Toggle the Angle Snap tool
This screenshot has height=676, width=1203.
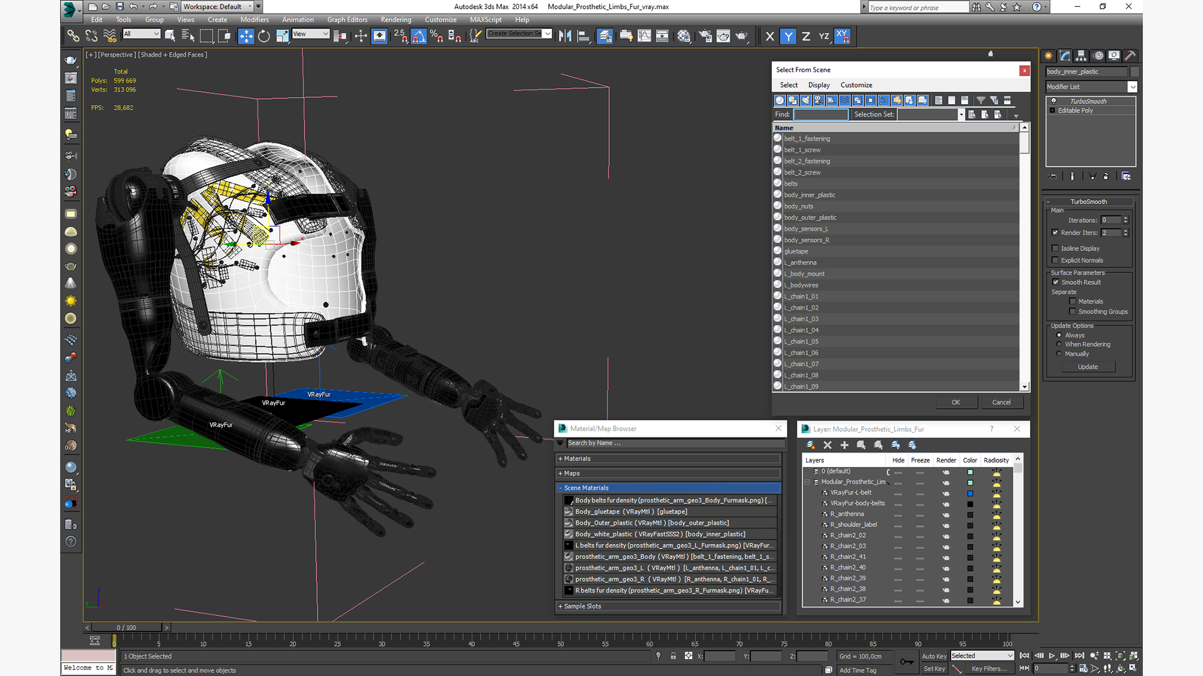coord(419,36)
